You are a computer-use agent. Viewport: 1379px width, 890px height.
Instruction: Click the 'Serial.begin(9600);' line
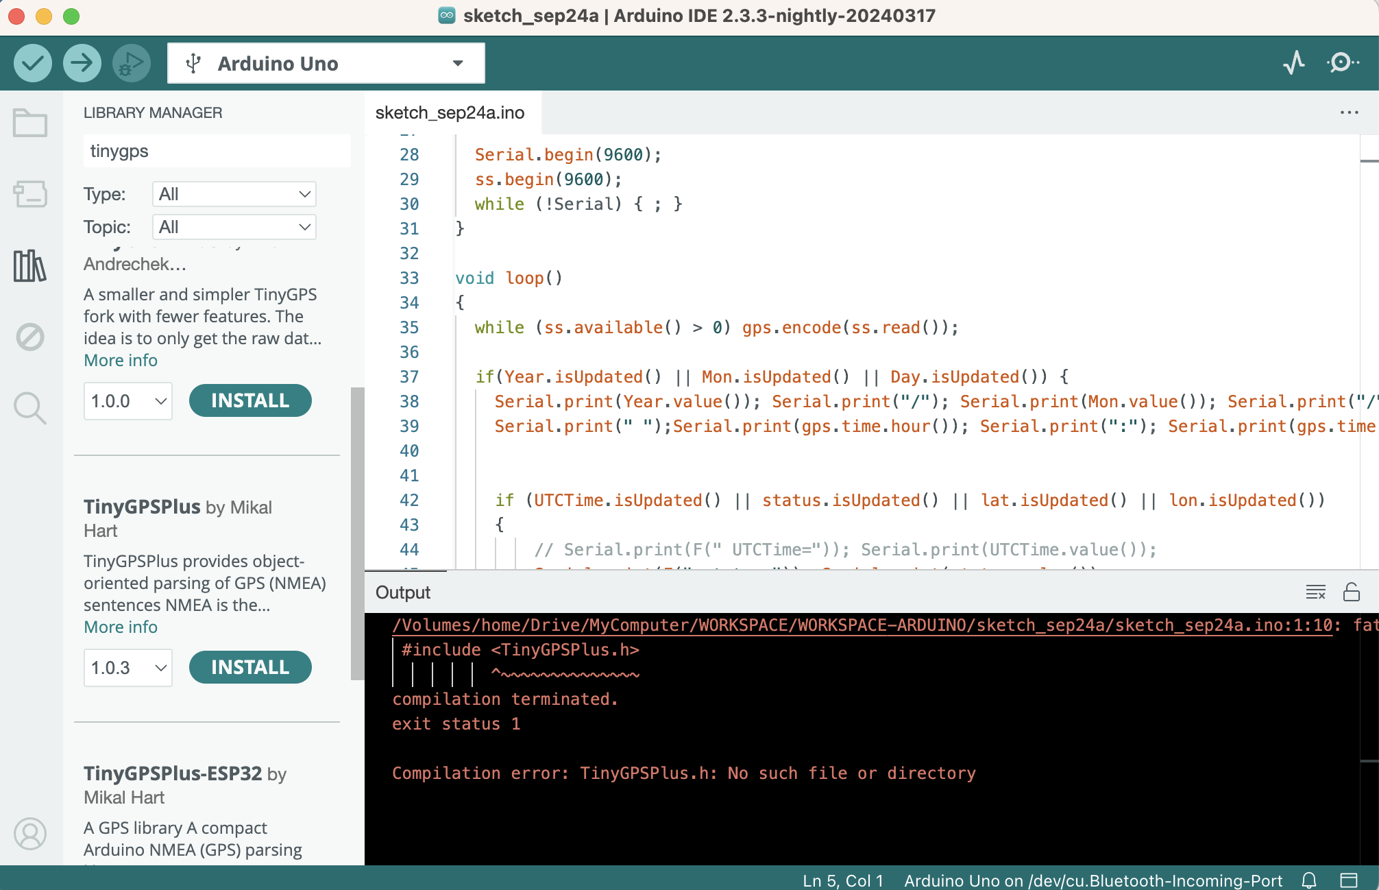click(568, 154)
